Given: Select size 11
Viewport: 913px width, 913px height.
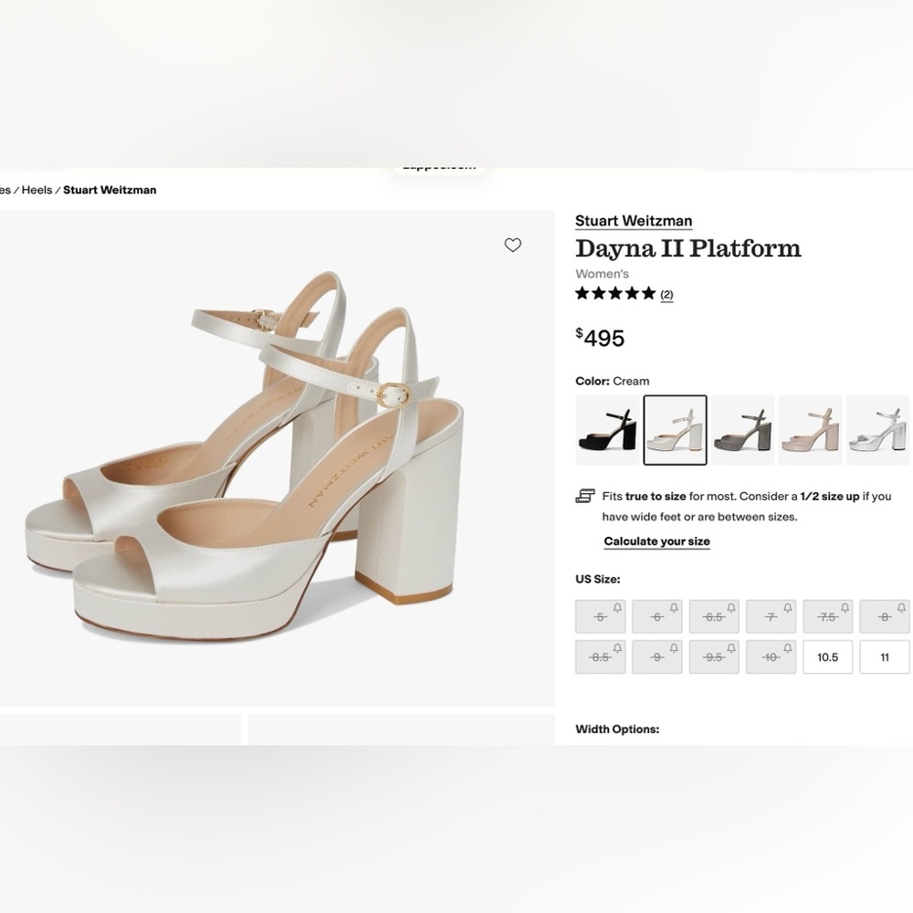Looking at the screenshot, I should pos(884,656).
